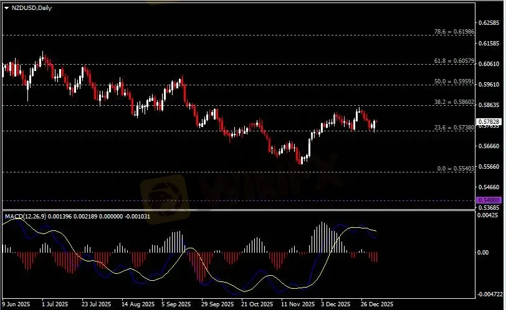Click the 26 Dec 2025 date label
Viewport: 506px width, 310px height.
tap(377, 304)
